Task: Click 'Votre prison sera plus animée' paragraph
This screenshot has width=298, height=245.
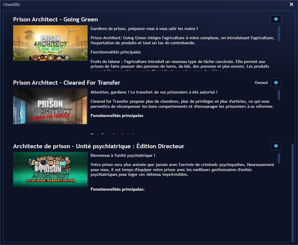Action: click(x=182, y=170)
